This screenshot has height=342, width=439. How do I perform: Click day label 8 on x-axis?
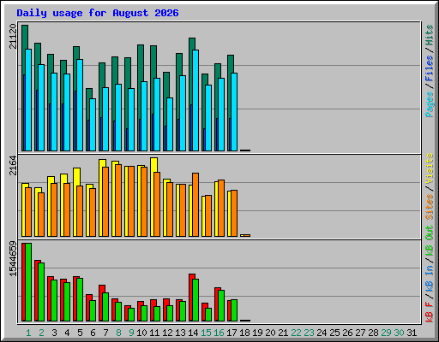click(118, 333)
